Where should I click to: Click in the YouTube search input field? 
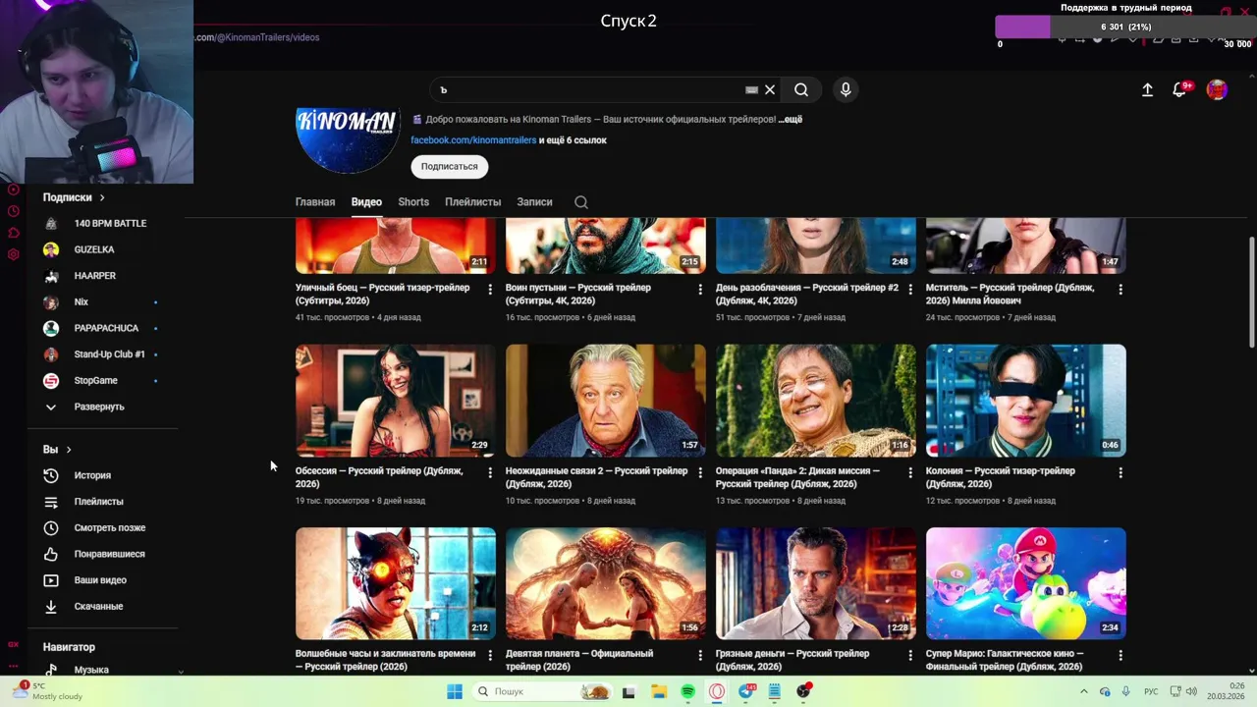click(587, 89)
